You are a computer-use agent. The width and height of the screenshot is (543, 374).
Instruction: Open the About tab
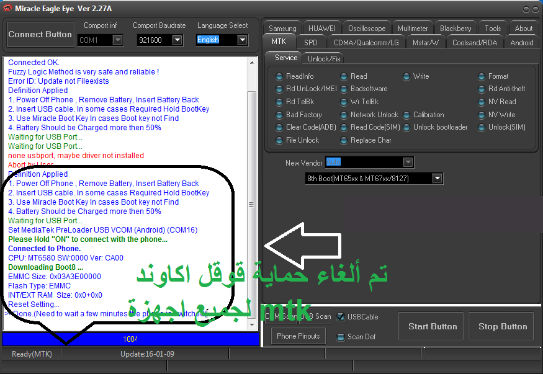coord(523,29)
